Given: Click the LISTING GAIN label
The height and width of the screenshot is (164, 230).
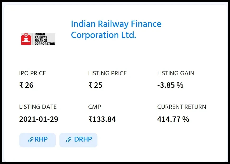Looking at the screenshot, I should pyautogui.click(x=176, y=73).
